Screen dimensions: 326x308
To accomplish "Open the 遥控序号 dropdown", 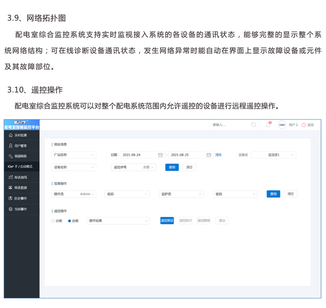I will coord(133,167).
